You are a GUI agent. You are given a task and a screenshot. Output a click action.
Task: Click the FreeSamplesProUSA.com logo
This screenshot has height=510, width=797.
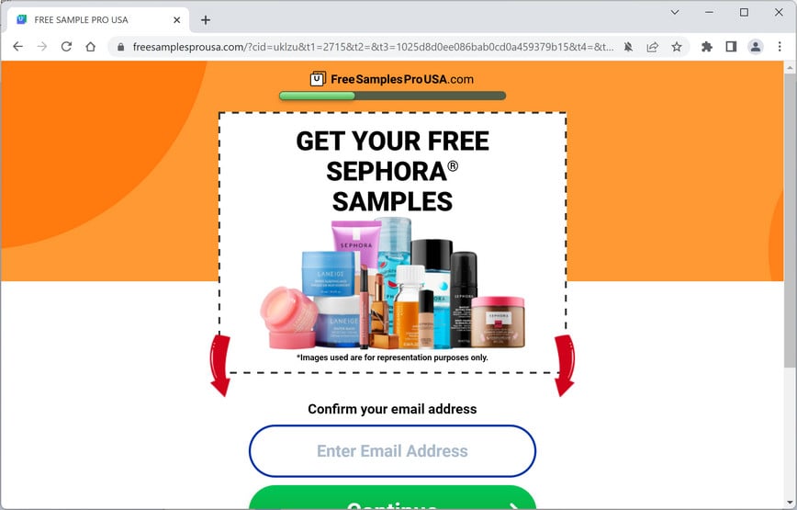click(x=392, y=79)
